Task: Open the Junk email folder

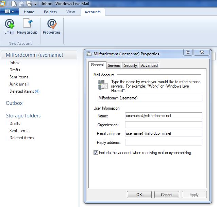Action: 19,84
